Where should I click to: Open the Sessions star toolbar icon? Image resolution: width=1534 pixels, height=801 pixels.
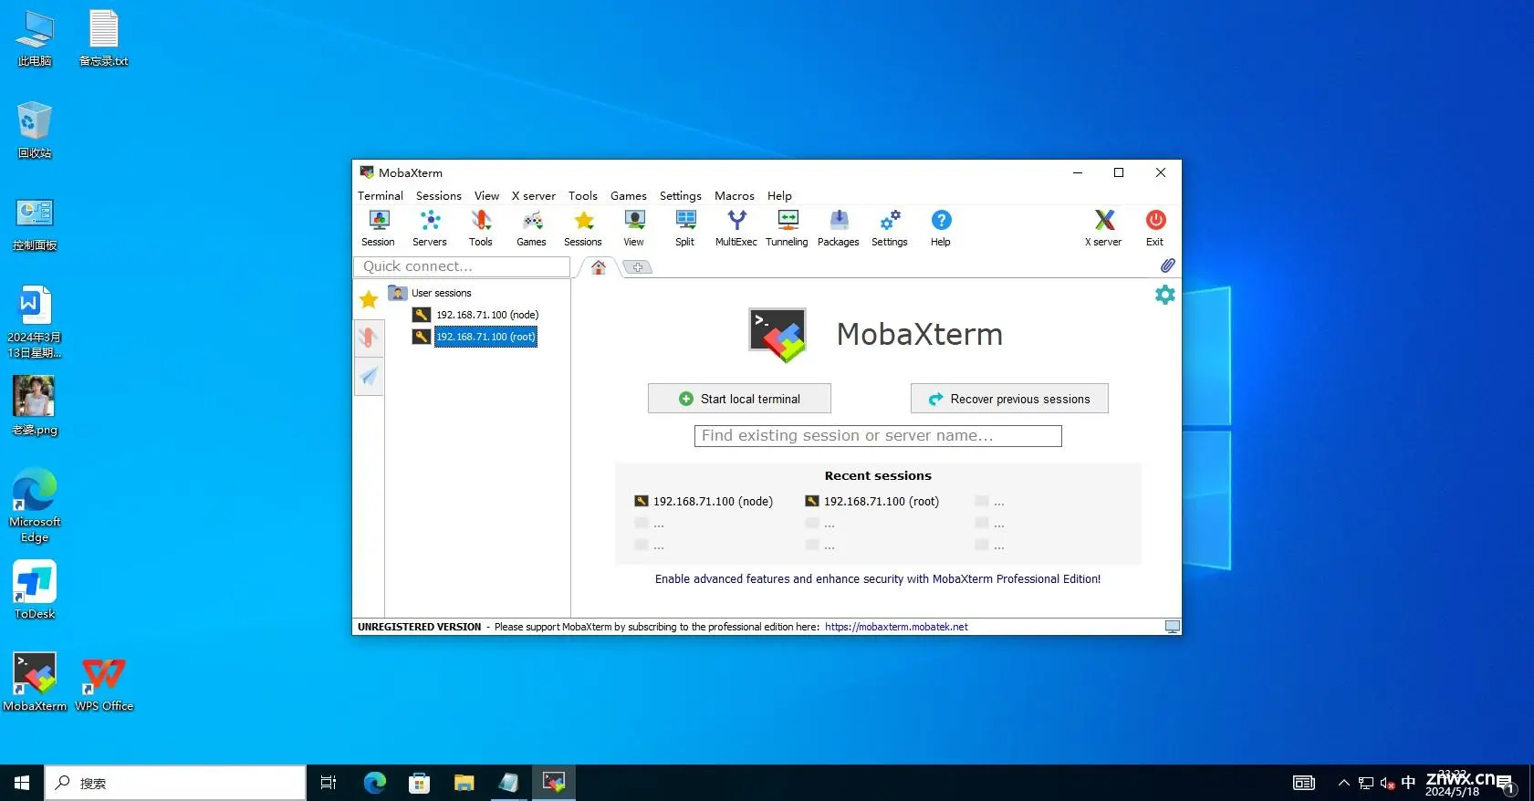(583, 228)
